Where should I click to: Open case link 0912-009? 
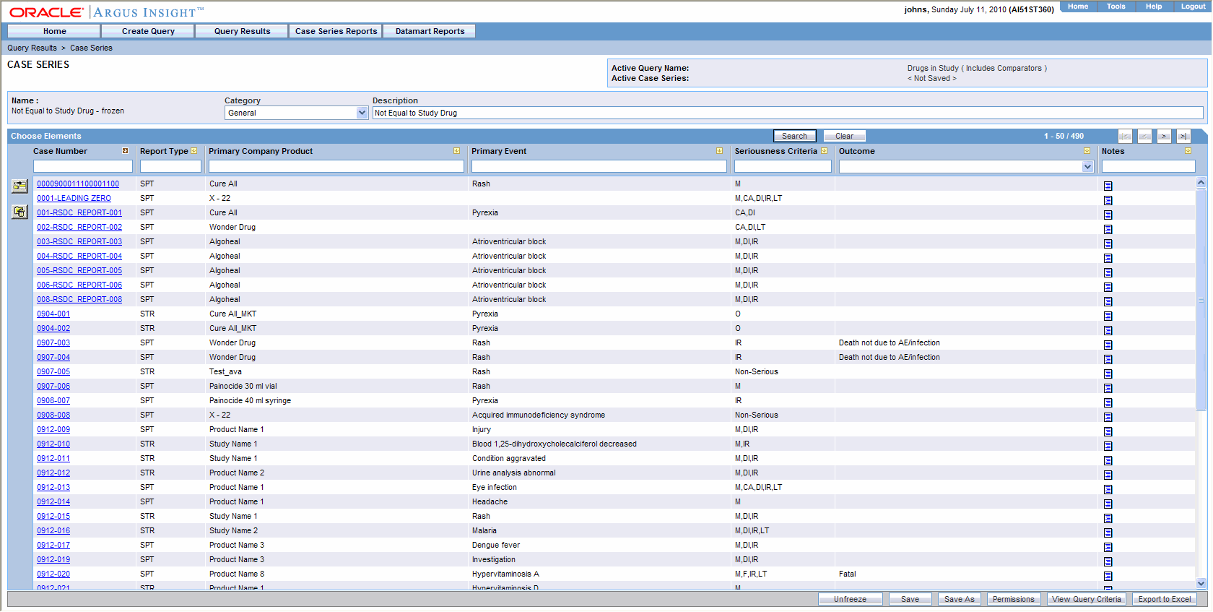[x=53, y=429]
